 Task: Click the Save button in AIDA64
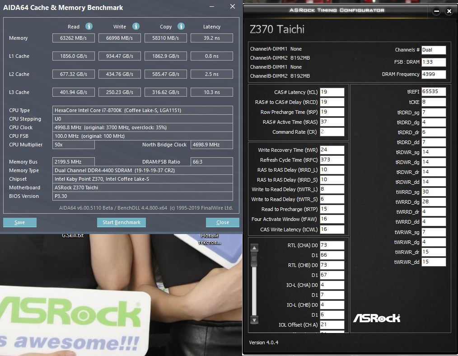[19, 222]
